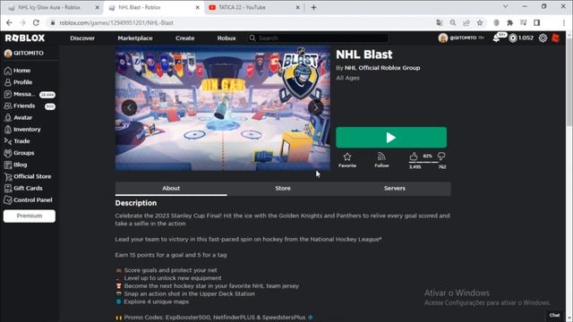Open Trade in the sidebar
This screenshot has height=322, width=573.
[x=17, y=141]
